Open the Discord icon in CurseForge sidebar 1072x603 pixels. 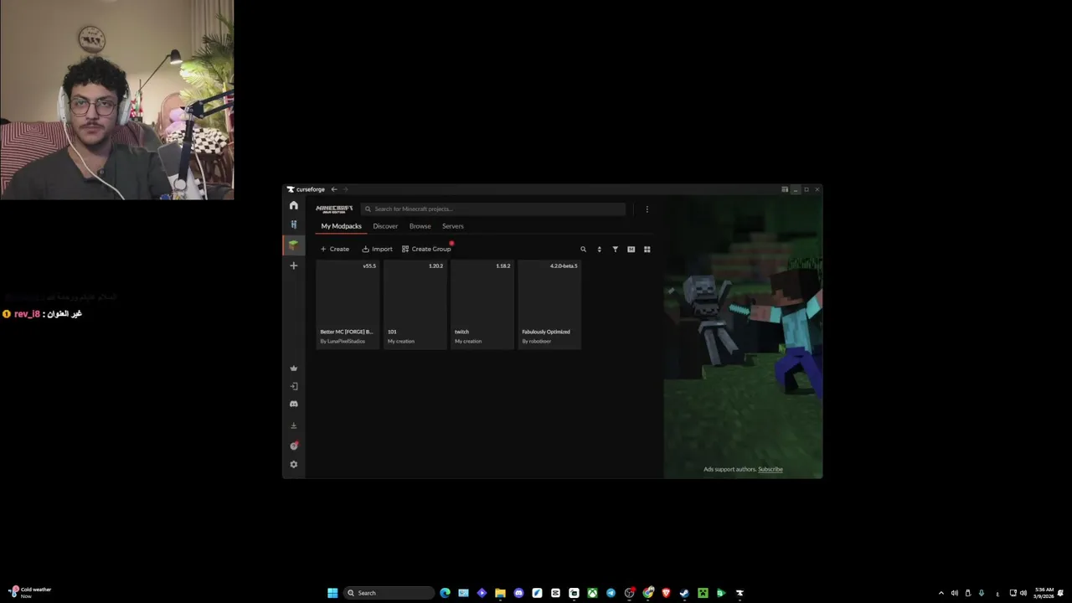pyautogui.click(x=293, y=404)
